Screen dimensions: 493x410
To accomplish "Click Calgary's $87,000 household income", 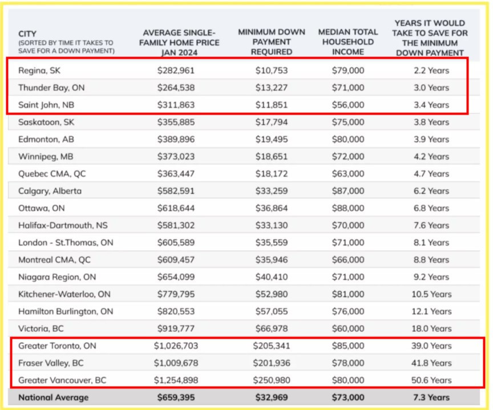I will [347, 191].
